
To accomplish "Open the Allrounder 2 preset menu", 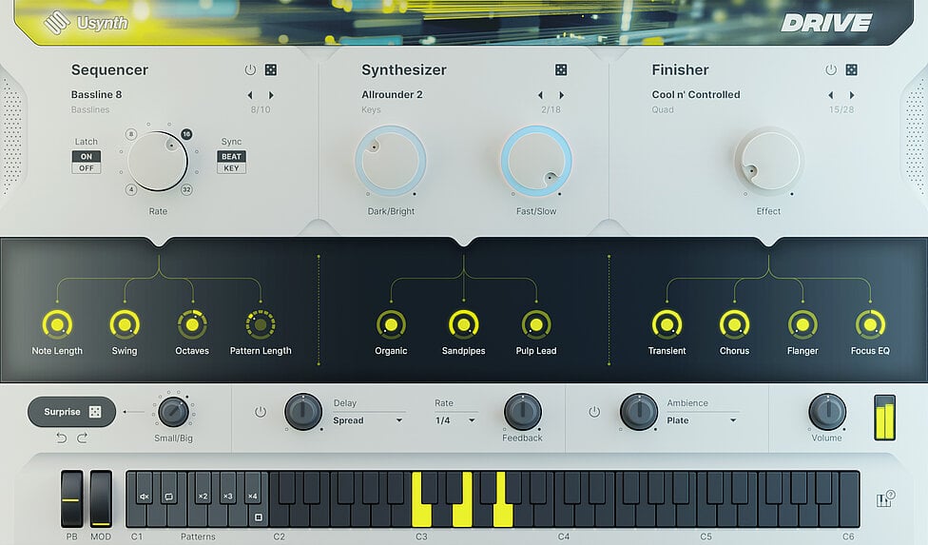I will tap(392, 95).
